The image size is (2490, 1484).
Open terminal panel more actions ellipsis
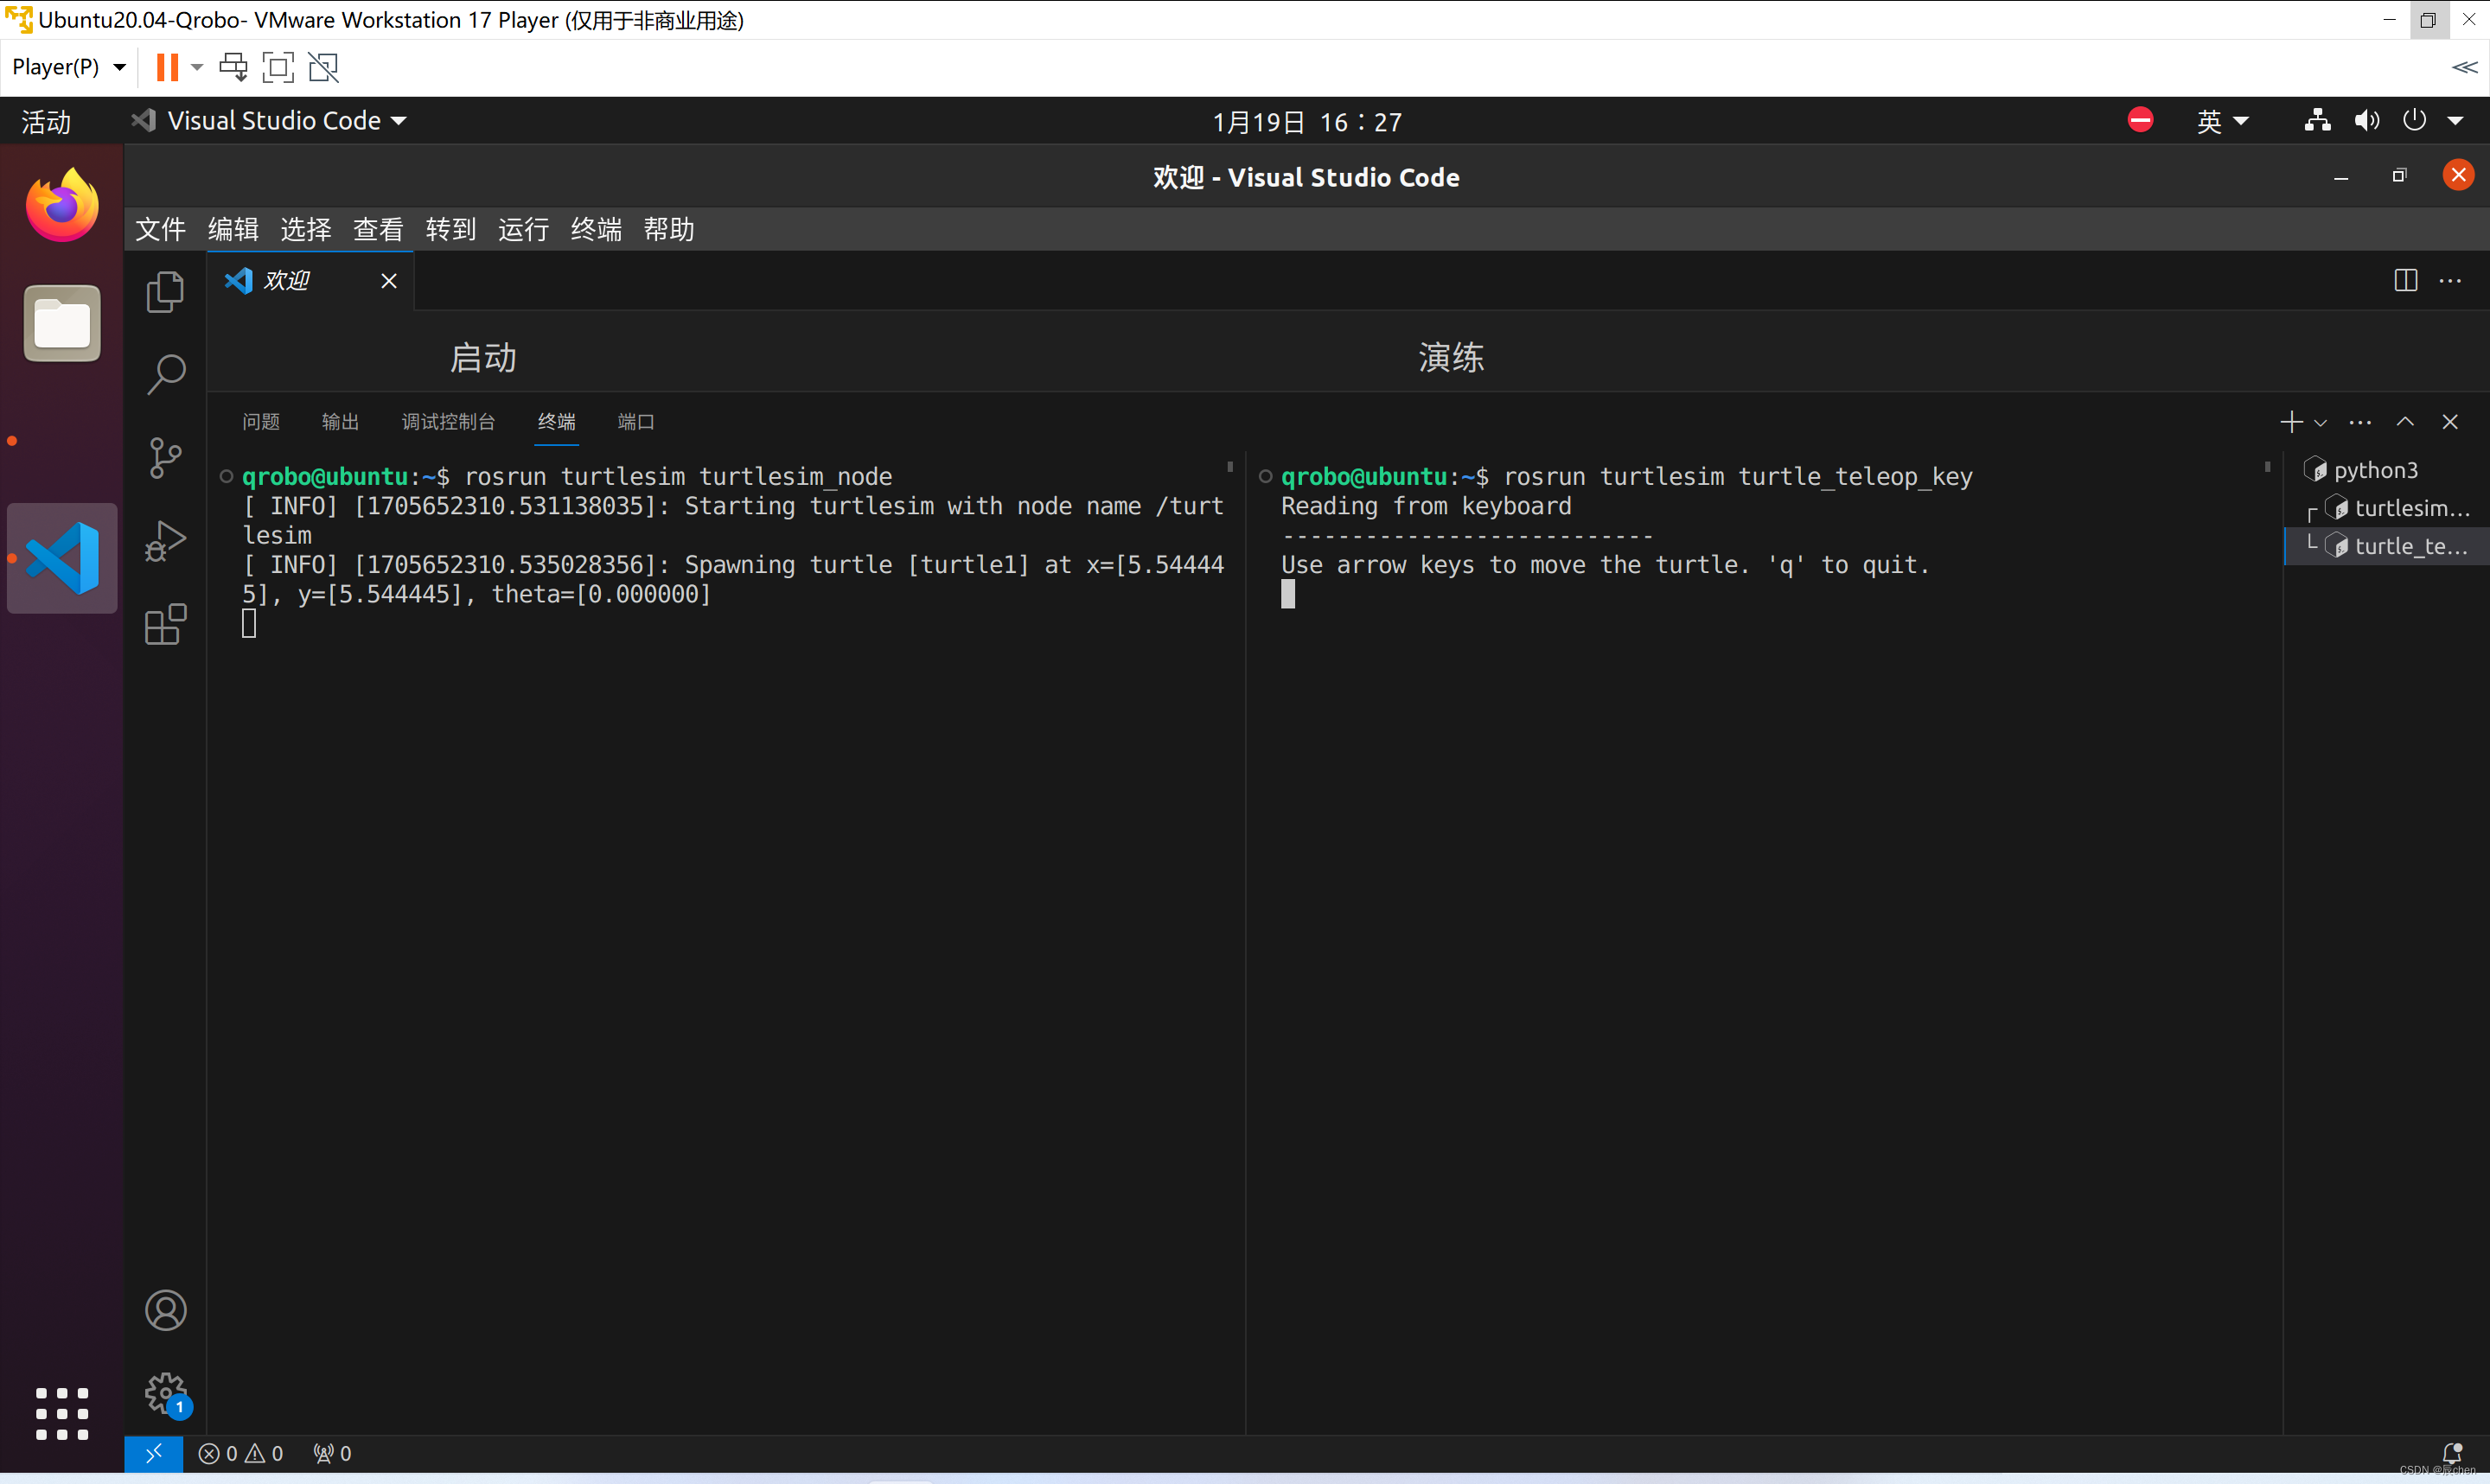coord(2360,422)
